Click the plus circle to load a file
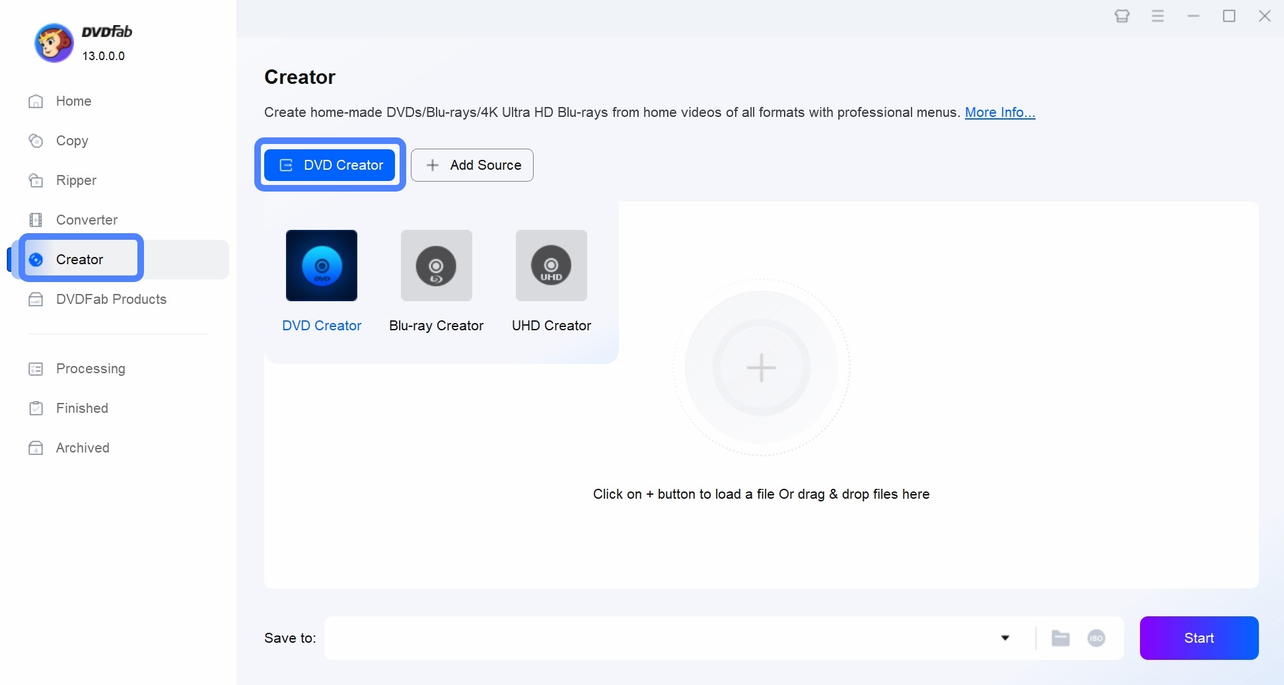The image size is (1284, 685). click(x=761, y=368)
